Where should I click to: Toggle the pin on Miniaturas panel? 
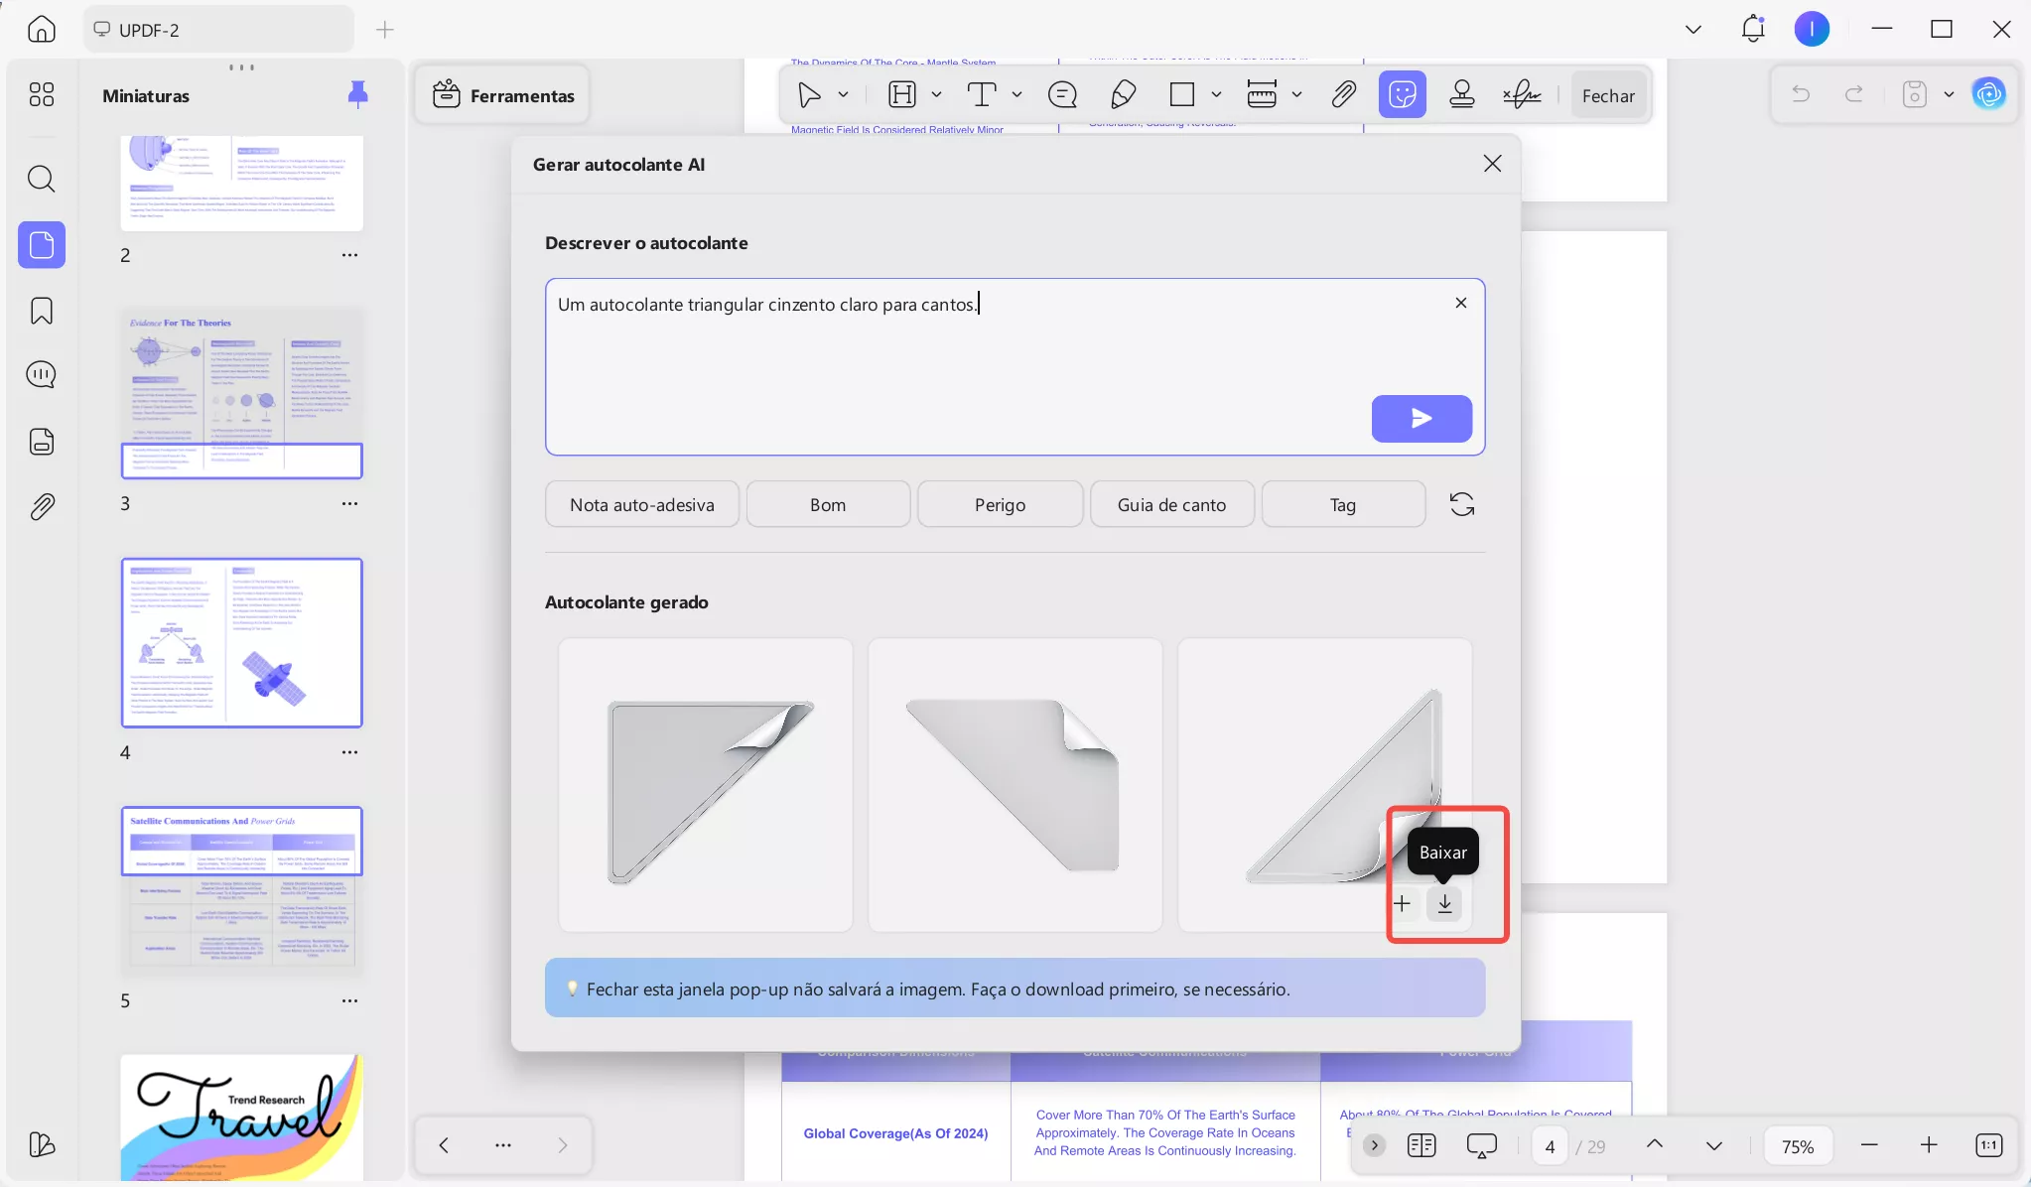357,95
